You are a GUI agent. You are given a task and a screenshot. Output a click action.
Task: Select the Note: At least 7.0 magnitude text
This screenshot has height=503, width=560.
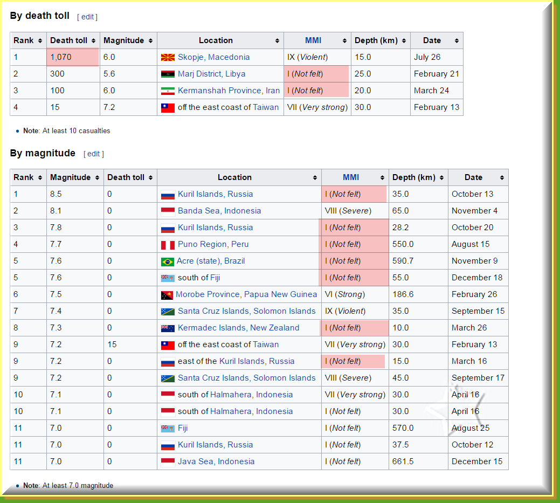pyautogui.click(x=68, y=486)
